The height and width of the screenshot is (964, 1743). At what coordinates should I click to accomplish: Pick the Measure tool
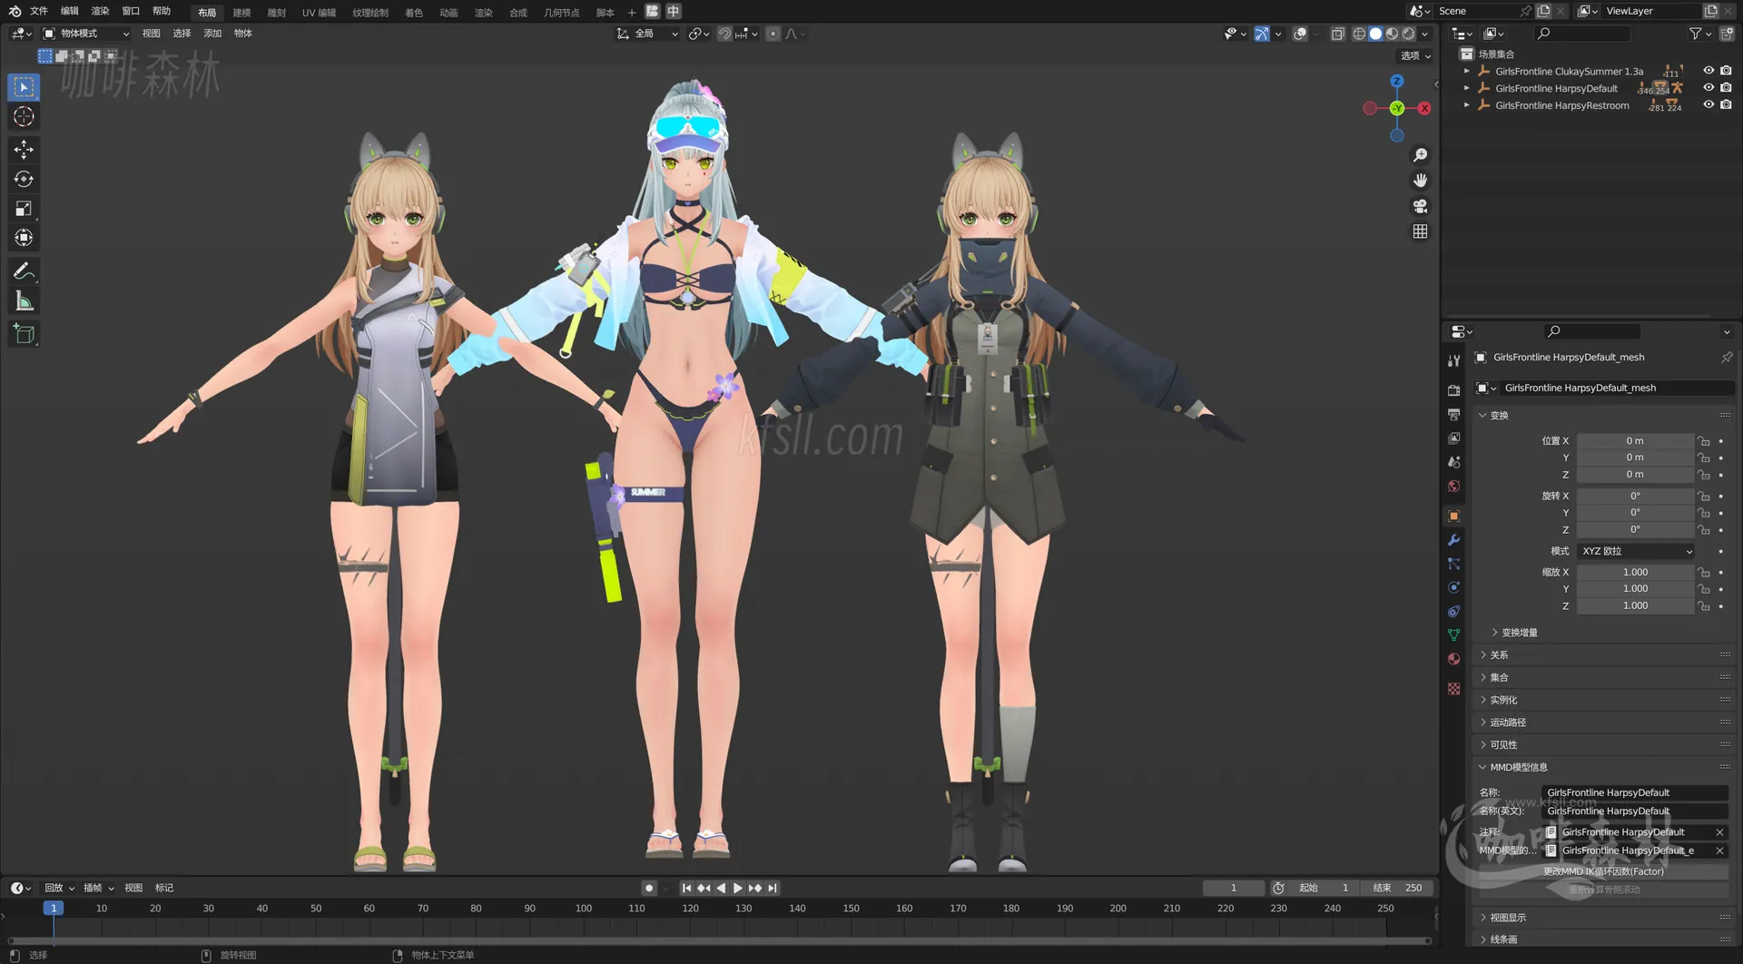coord(24,300)
